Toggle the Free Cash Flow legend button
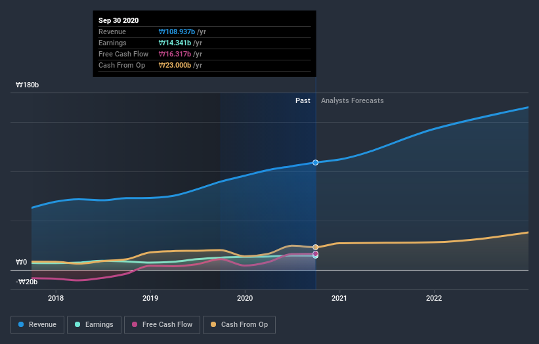The height and width of the screenshot is (344, 539). [162, 325]
